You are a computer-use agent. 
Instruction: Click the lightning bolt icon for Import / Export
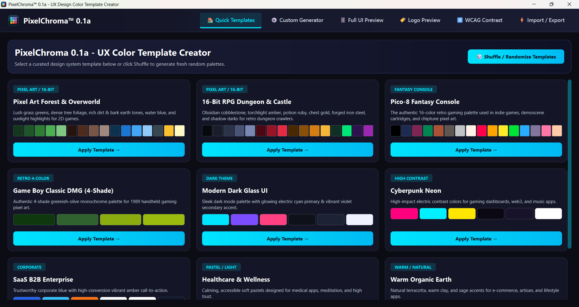[522, 20]
